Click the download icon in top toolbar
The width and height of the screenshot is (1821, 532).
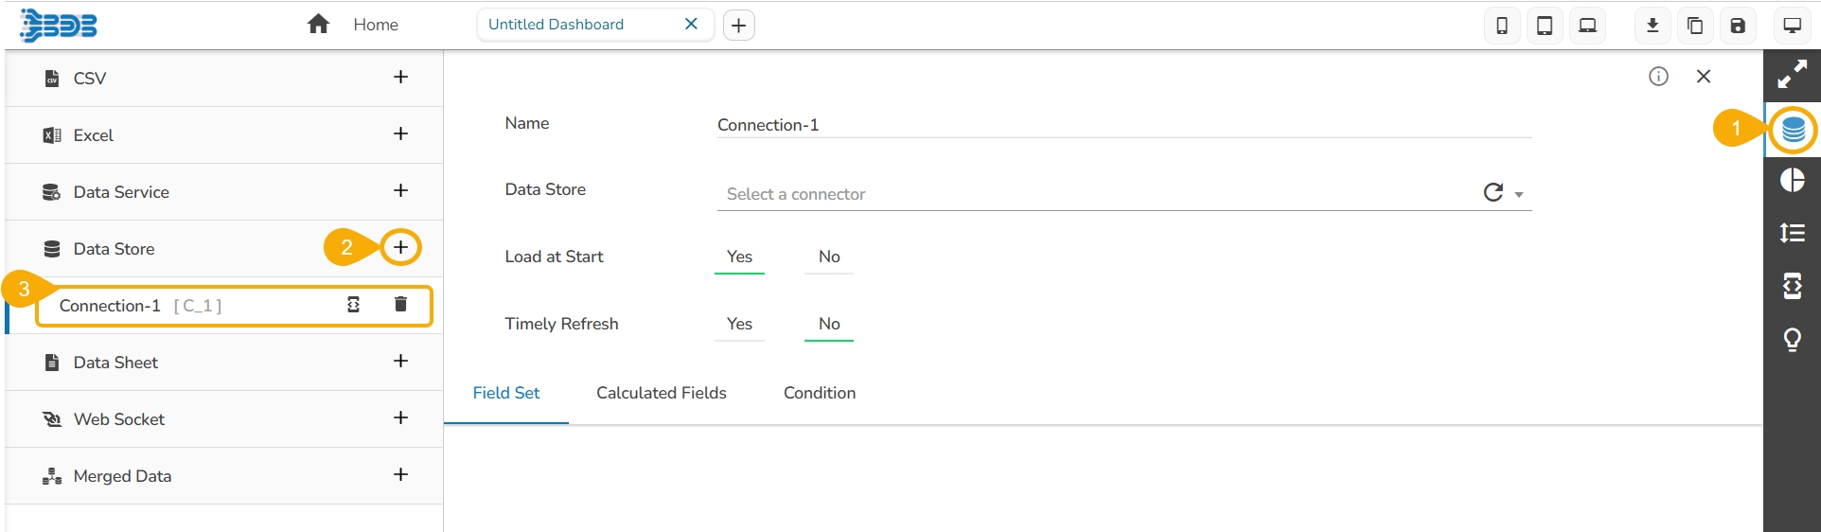tap(1653, 26)
